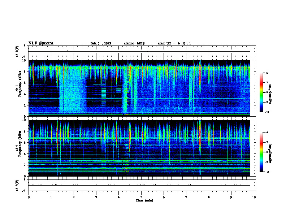Click the "-7" label on the upper color bar
Screen dimensions: 286x221
point(266,83)
